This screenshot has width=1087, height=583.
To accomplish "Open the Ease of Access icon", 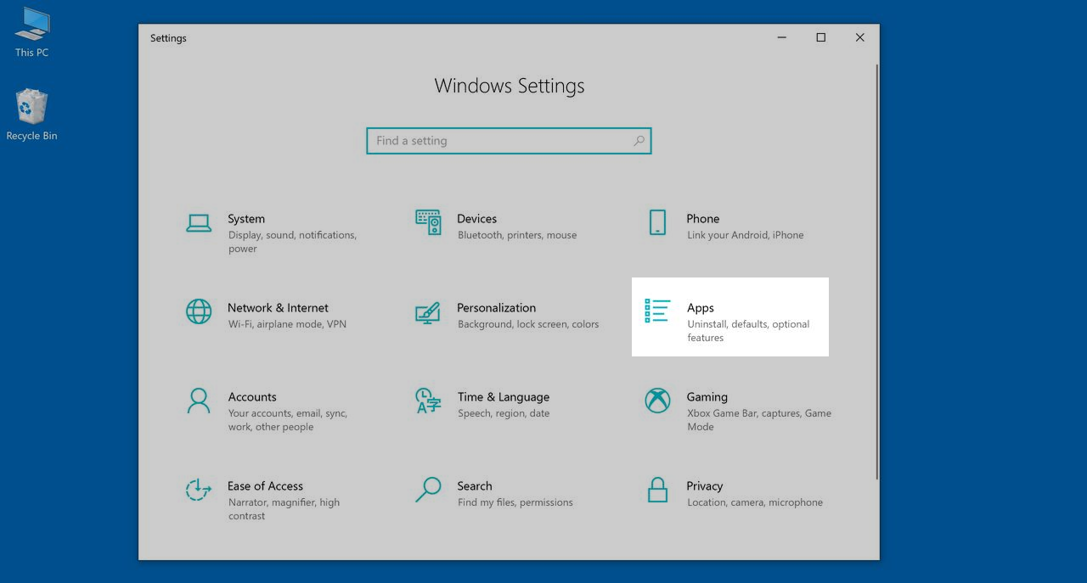I will coord(199,490).
